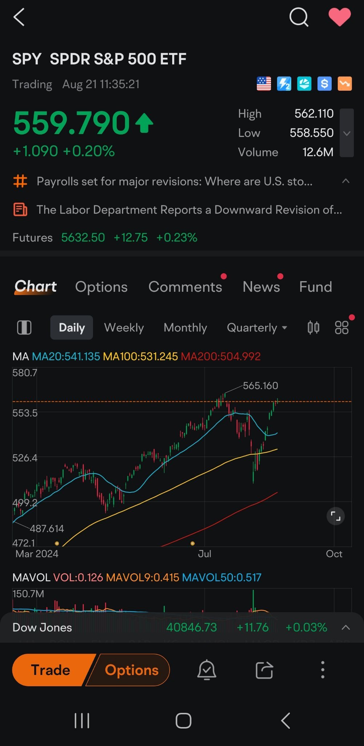Open the Quarterly interval dropdown
Viewport: 364px width, 746px height.
(257, 327)
